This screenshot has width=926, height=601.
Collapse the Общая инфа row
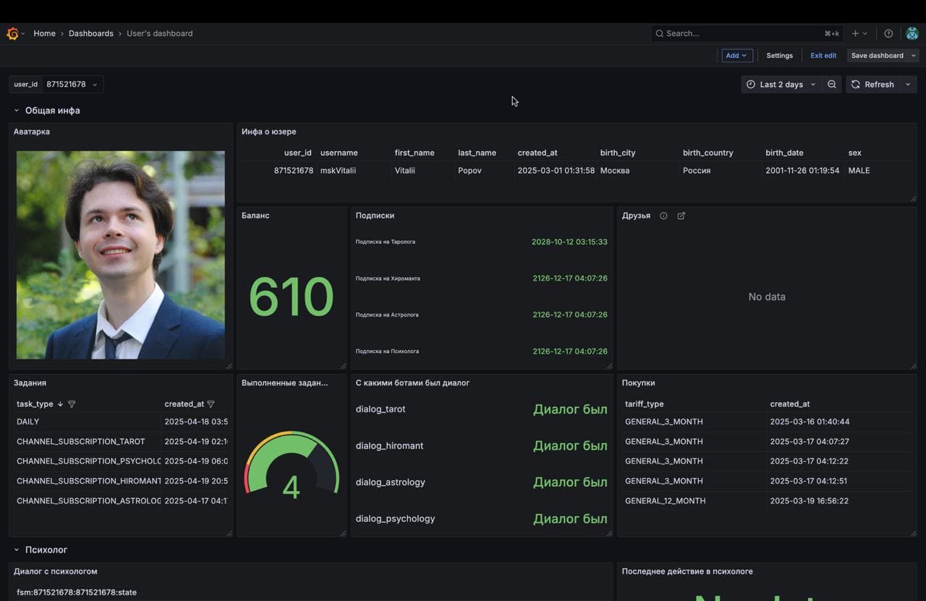pyautogui.click(x=17, y=111)
